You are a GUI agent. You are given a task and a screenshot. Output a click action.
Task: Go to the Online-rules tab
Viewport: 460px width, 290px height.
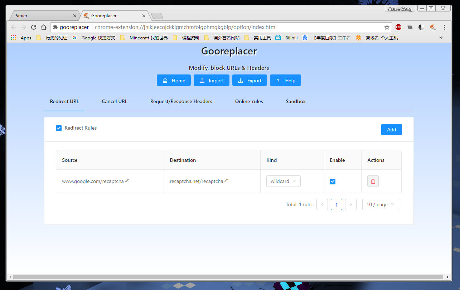(249, 101)
